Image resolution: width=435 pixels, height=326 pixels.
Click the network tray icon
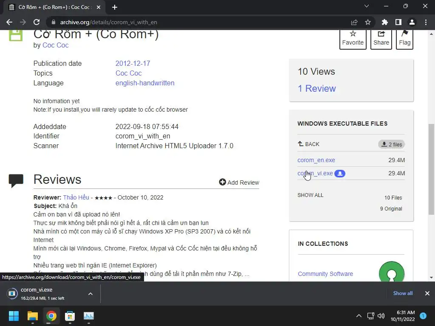click(x=370, y=316)
